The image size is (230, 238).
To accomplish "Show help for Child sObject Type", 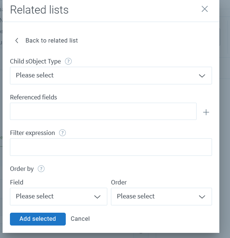I will point(68,62).
